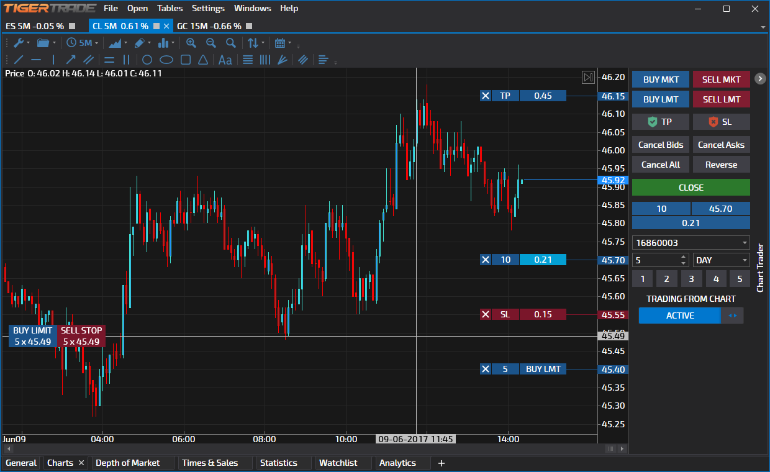Increase quantity with the stepper up arrow
This screenshot has height=472, width=770.
[x=684, y=256]
